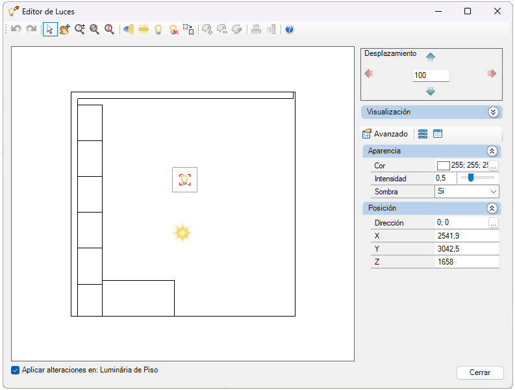Open color picker with Cor ellipsis button
This screenshot has height=390, width=515.
click(x=494, y=166)
